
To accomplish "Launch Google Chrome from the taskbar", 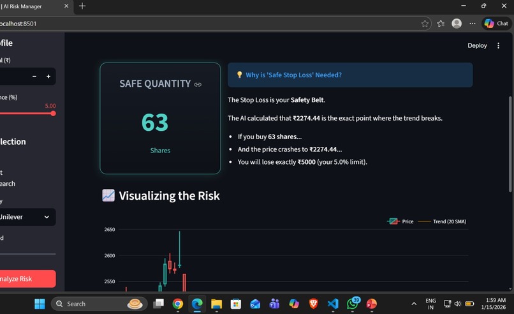I will [x=178, y=304].
